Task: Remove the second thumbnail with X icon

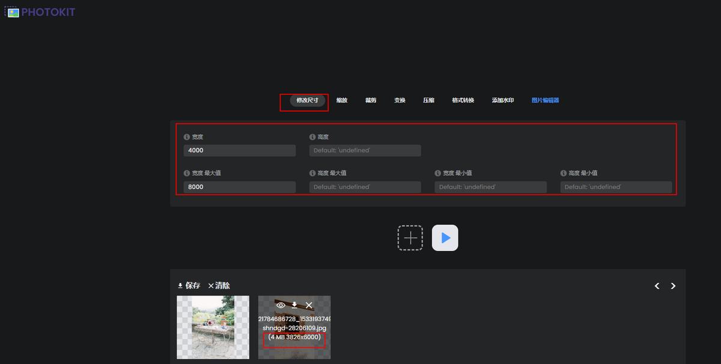Action: click(309, 305)
